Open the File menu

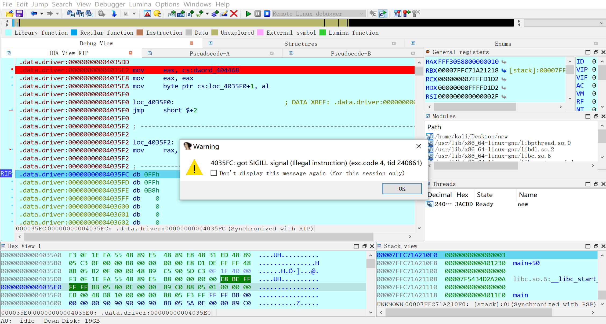[x=7, y=4]
